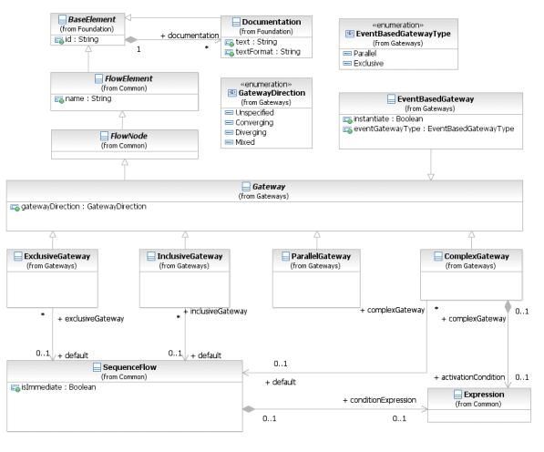Click the FlowNode class name
Screen dimensions: 544x452
[128, 136]
